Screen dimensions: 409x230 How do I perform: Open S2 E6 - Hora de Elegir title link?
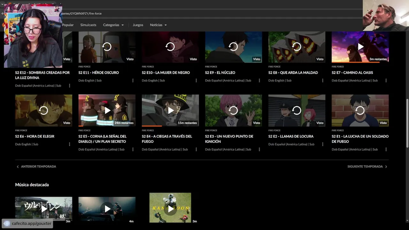tap(35, 136)
